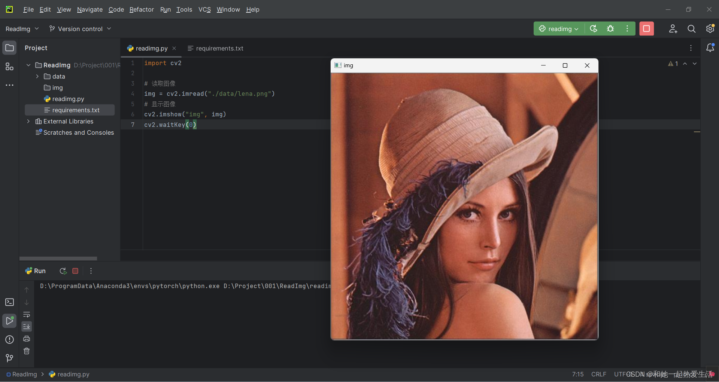Image resolution: width=719 pixels, height=382 pixels.
Task: Switch to the requirements.txt tab
Action: click(x=215, y=48)
